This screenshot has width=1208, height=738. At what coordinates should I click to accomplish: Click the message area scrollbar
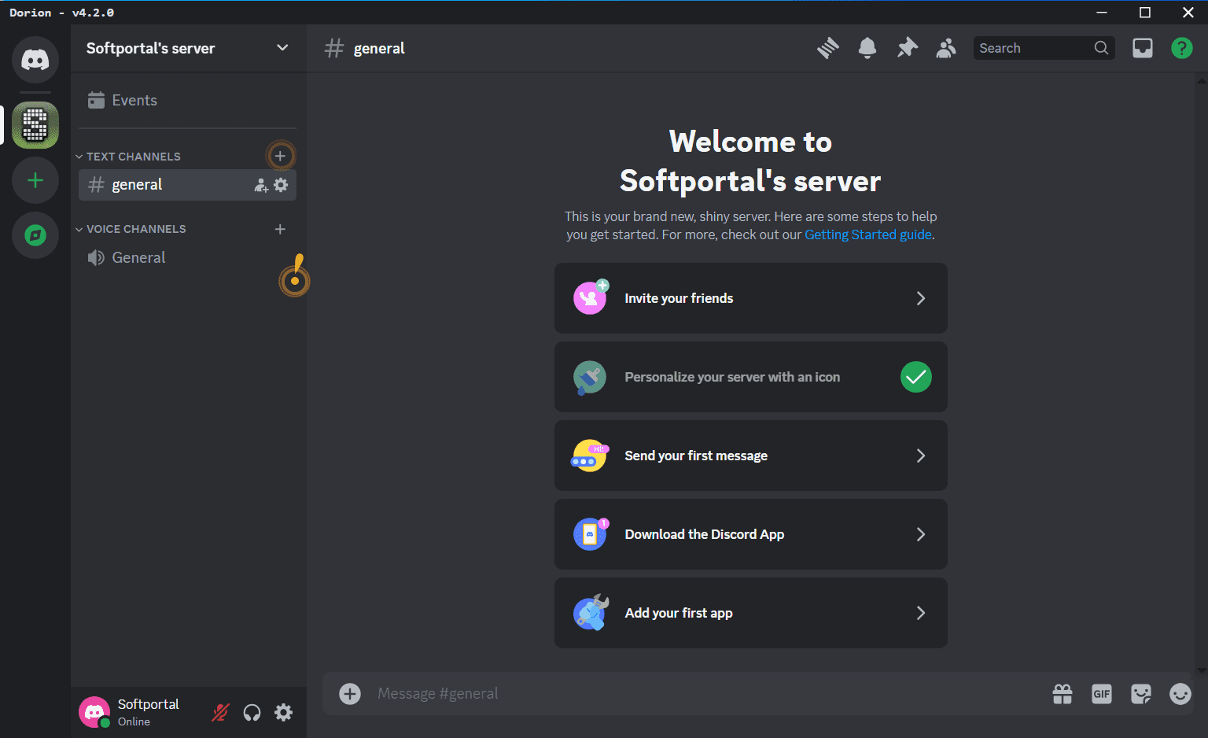[1201, 375]
